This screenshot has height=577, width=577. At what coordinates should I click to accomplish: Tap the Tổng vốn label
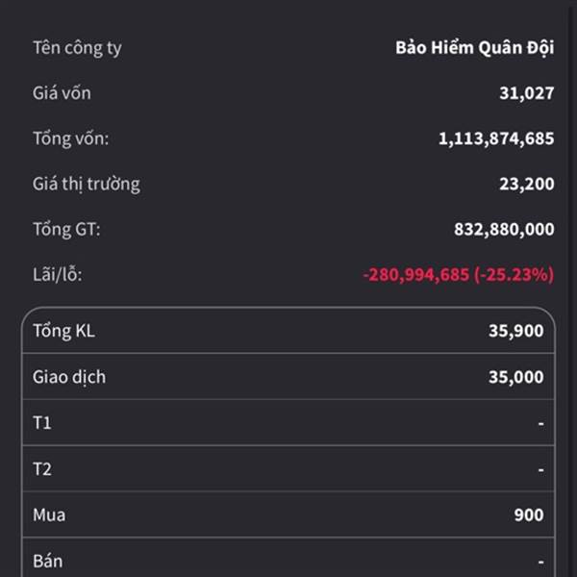[x=71, y=139]
